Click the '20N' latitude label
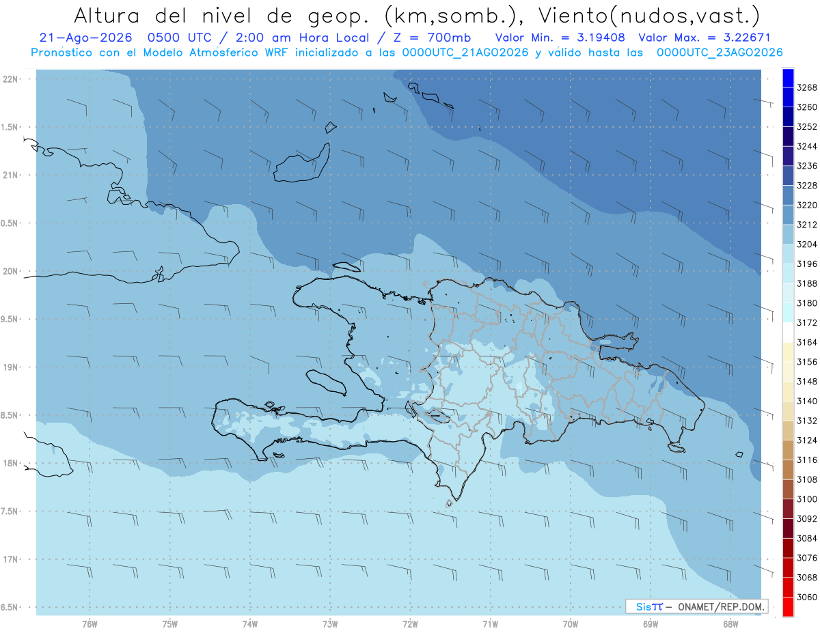820x633 pixels. [x=11, y=272]
